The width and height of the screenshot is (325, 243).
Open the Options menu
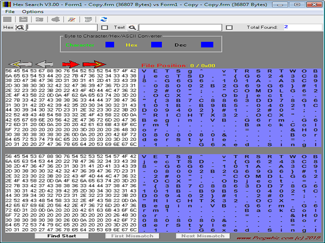click(32, 12)
